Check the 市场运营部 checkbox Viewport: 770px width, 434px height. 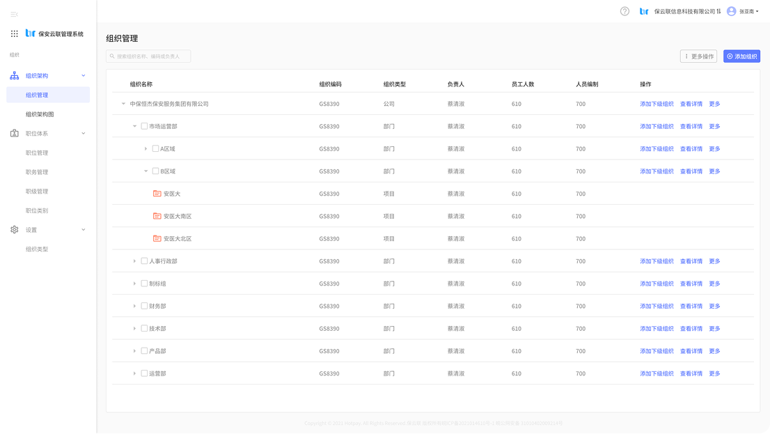coord(144,126)
